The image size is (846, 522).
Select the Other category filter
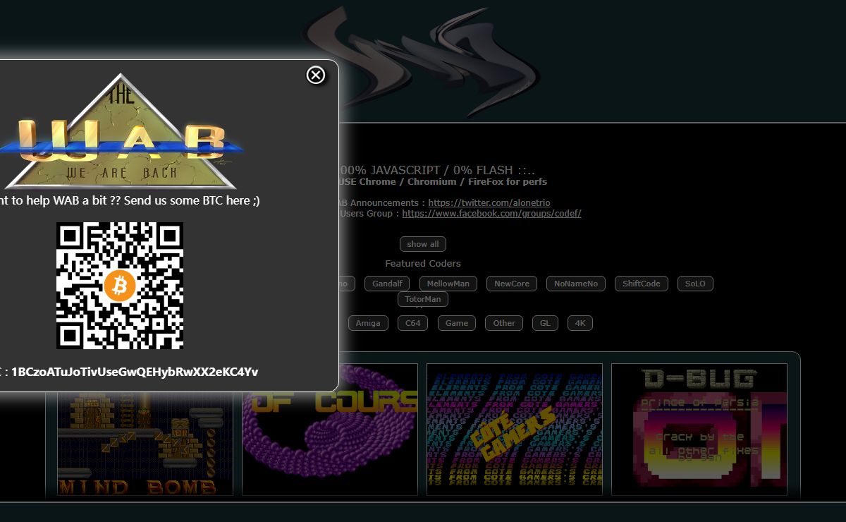click(504, 323)
